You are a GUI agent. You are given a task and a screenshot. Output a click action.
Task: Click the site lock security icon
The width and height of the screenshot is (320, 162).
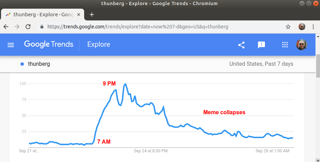42,27
